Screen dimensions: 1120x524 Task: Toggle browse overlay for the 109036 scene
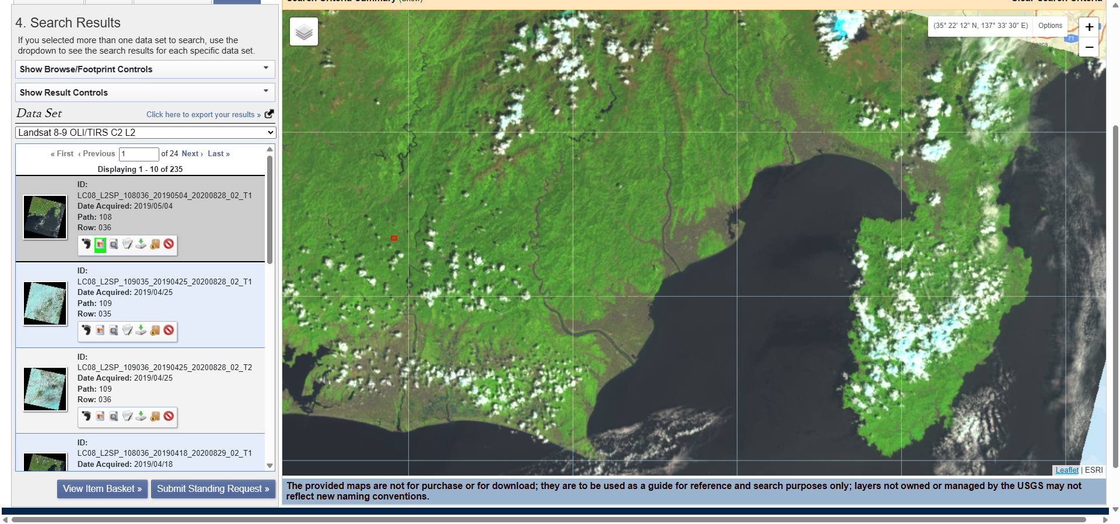click(100, 416)
